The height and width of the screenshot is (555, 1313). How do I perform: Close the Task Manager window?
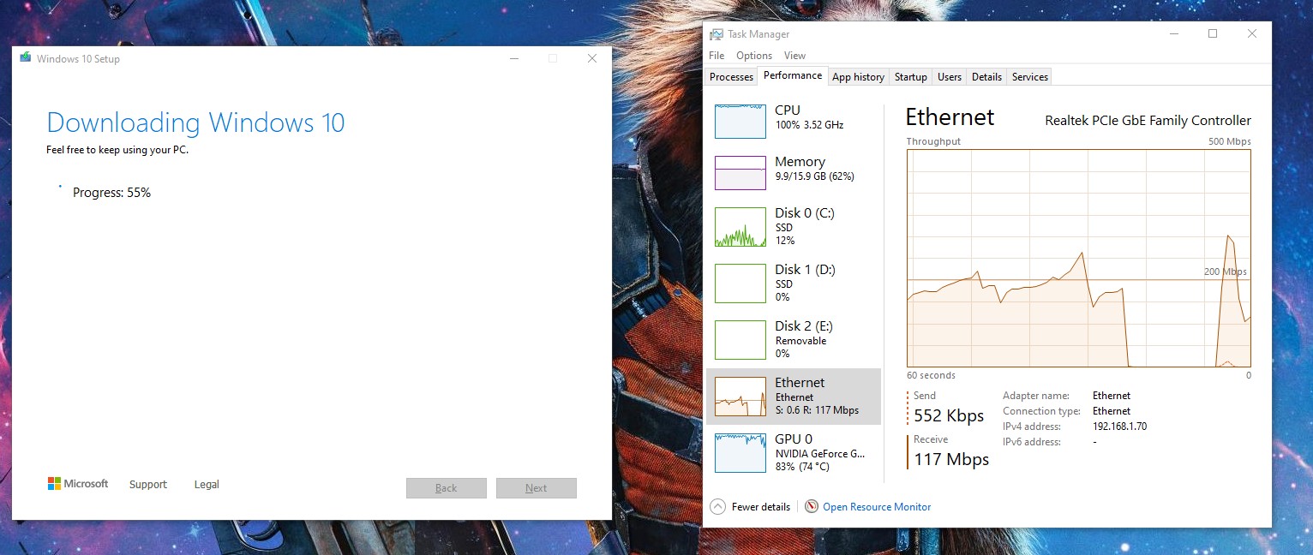click(x=1252, y=34)
